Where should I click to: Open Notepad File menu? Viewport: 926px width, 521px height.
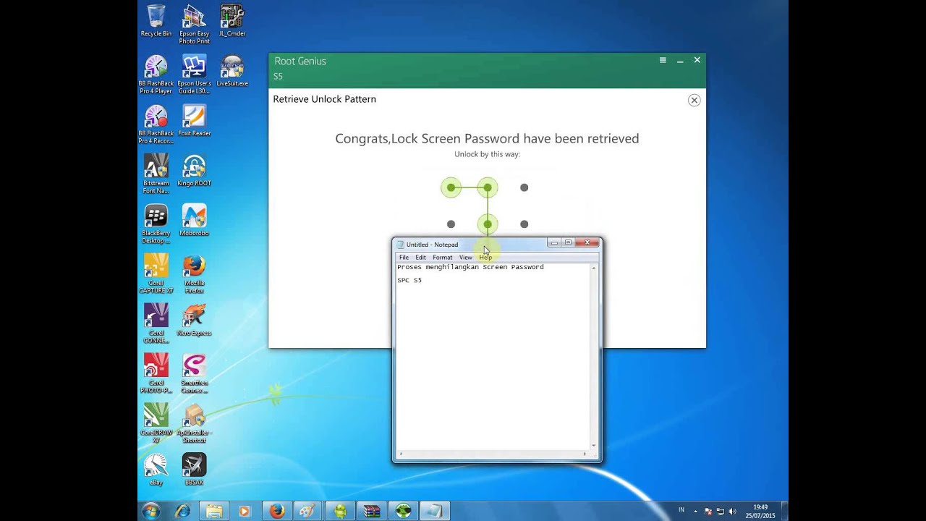[404, 258]
